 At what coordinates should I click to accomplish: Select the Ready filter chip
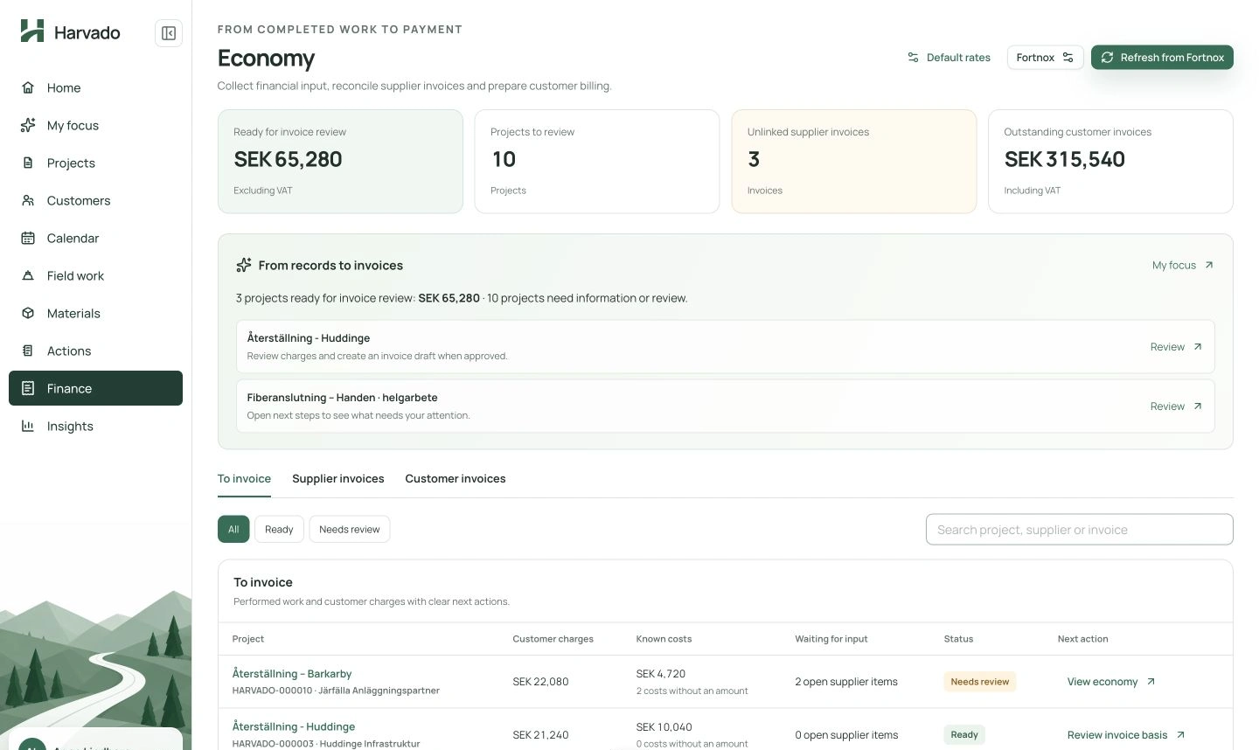click(279, 529)
